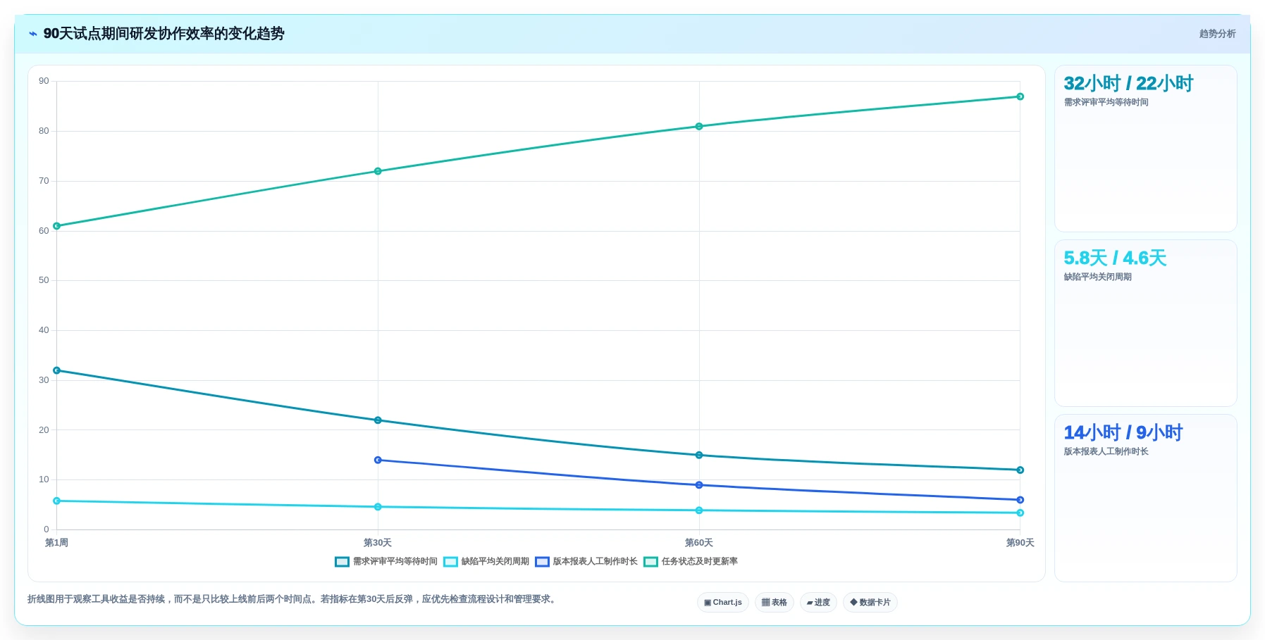Click the 版本报表人工制作时长 point at 第30天
The height and width of the screenshot is (640, 1265).
[x=378, y=460]
